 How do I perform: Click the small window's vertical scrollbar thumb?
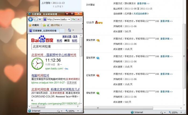pyautogui.click(x=81, y=47)
